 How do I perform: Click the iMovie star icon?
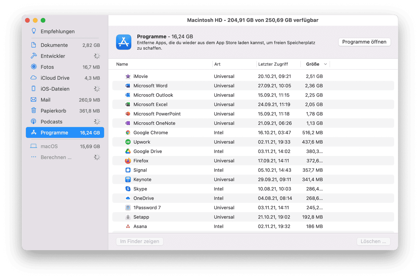tap(128, 76)
